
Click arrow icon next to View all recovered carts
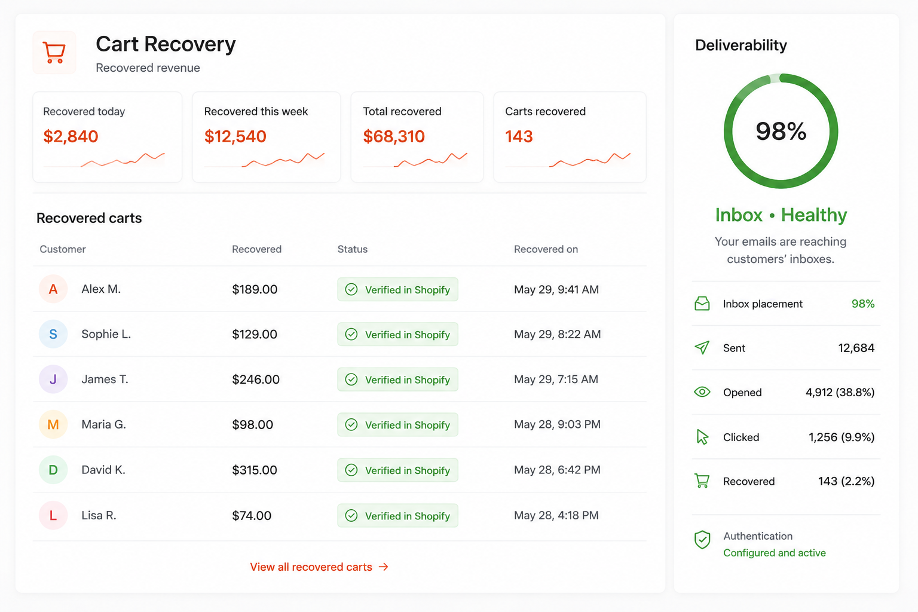384,567
